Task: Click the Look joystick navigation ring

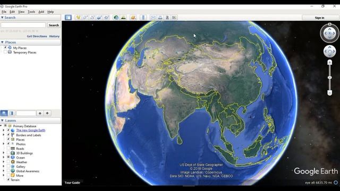Action: 329,33
